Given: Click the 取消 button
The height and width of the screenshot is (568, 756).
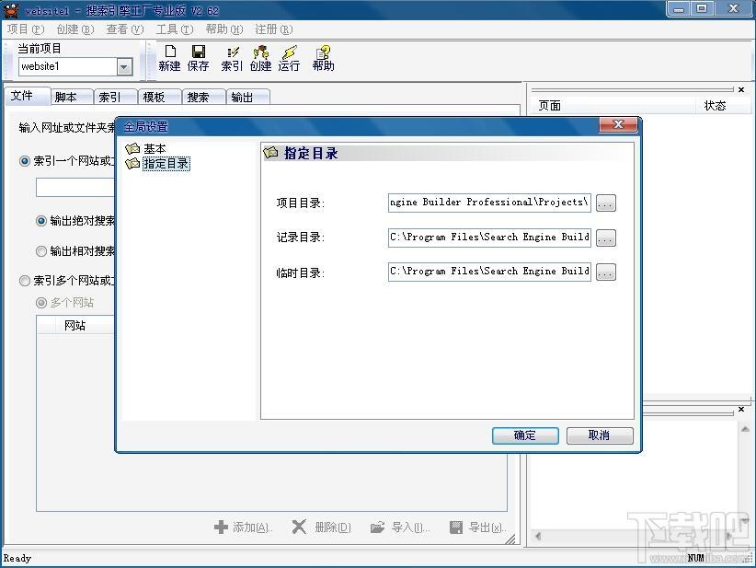Looking at the screenshot, I should [600, 435].
